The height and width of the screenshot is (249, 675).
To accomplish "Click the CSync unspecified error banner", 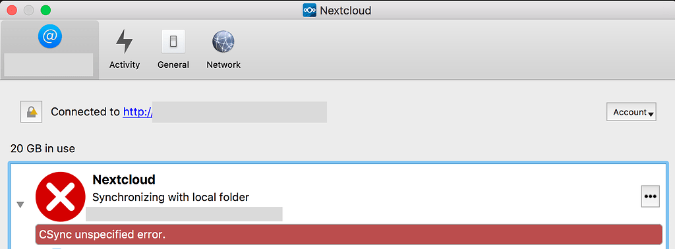I will tap(348, 235).
